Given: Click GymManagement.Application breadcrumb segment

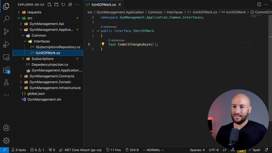Looking at the screenshot, I should click(x=120, y=12).
